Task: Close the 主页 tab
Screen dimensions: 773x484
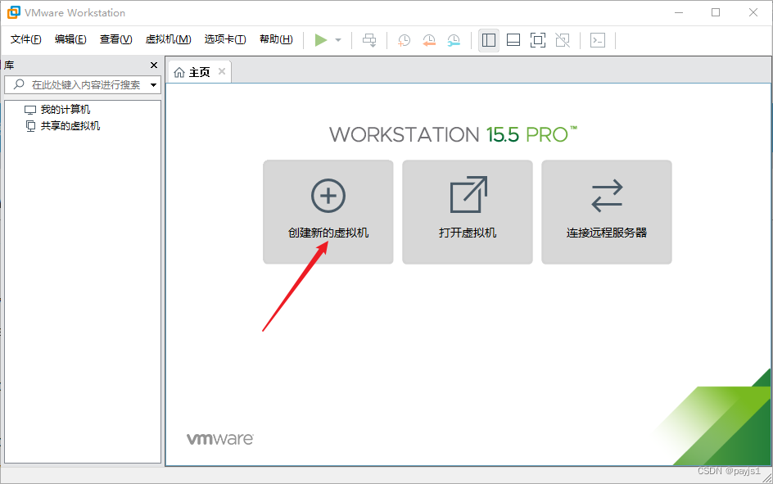Action: click(x=222, y=71)
